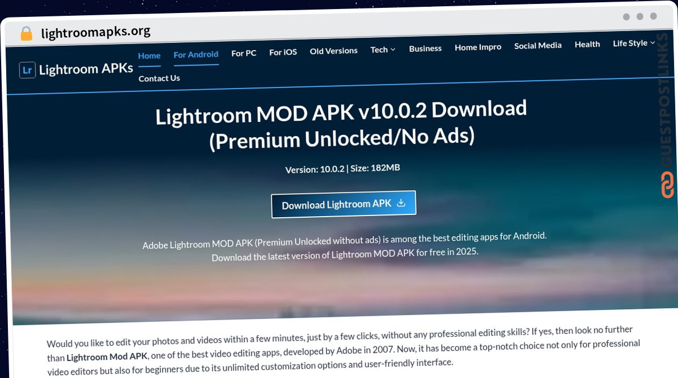Screen dimensions: 678x378
Task: Open the Business category
Action: 425,49
